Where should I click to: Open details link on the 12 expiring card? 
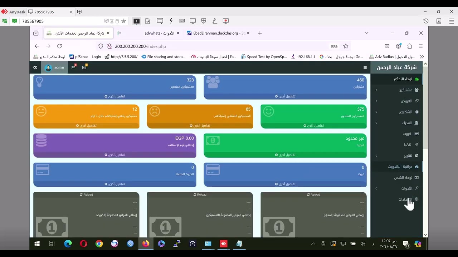(87, 126)
